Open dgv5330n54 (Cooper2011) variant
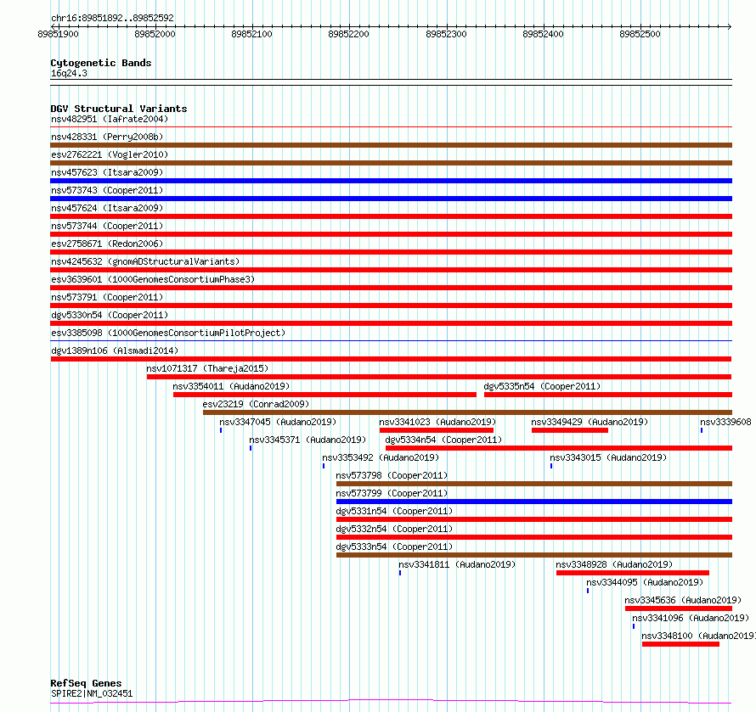Screen dimensions: 756x712 tap(110, 315)
